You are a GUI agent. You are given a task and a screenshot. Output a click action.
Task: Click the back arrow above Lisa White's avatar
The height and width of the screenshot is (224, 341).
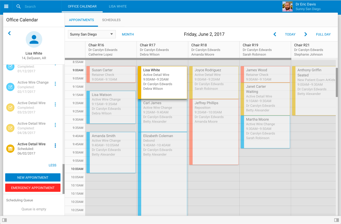pyautogui.click(x=10, y=33)
